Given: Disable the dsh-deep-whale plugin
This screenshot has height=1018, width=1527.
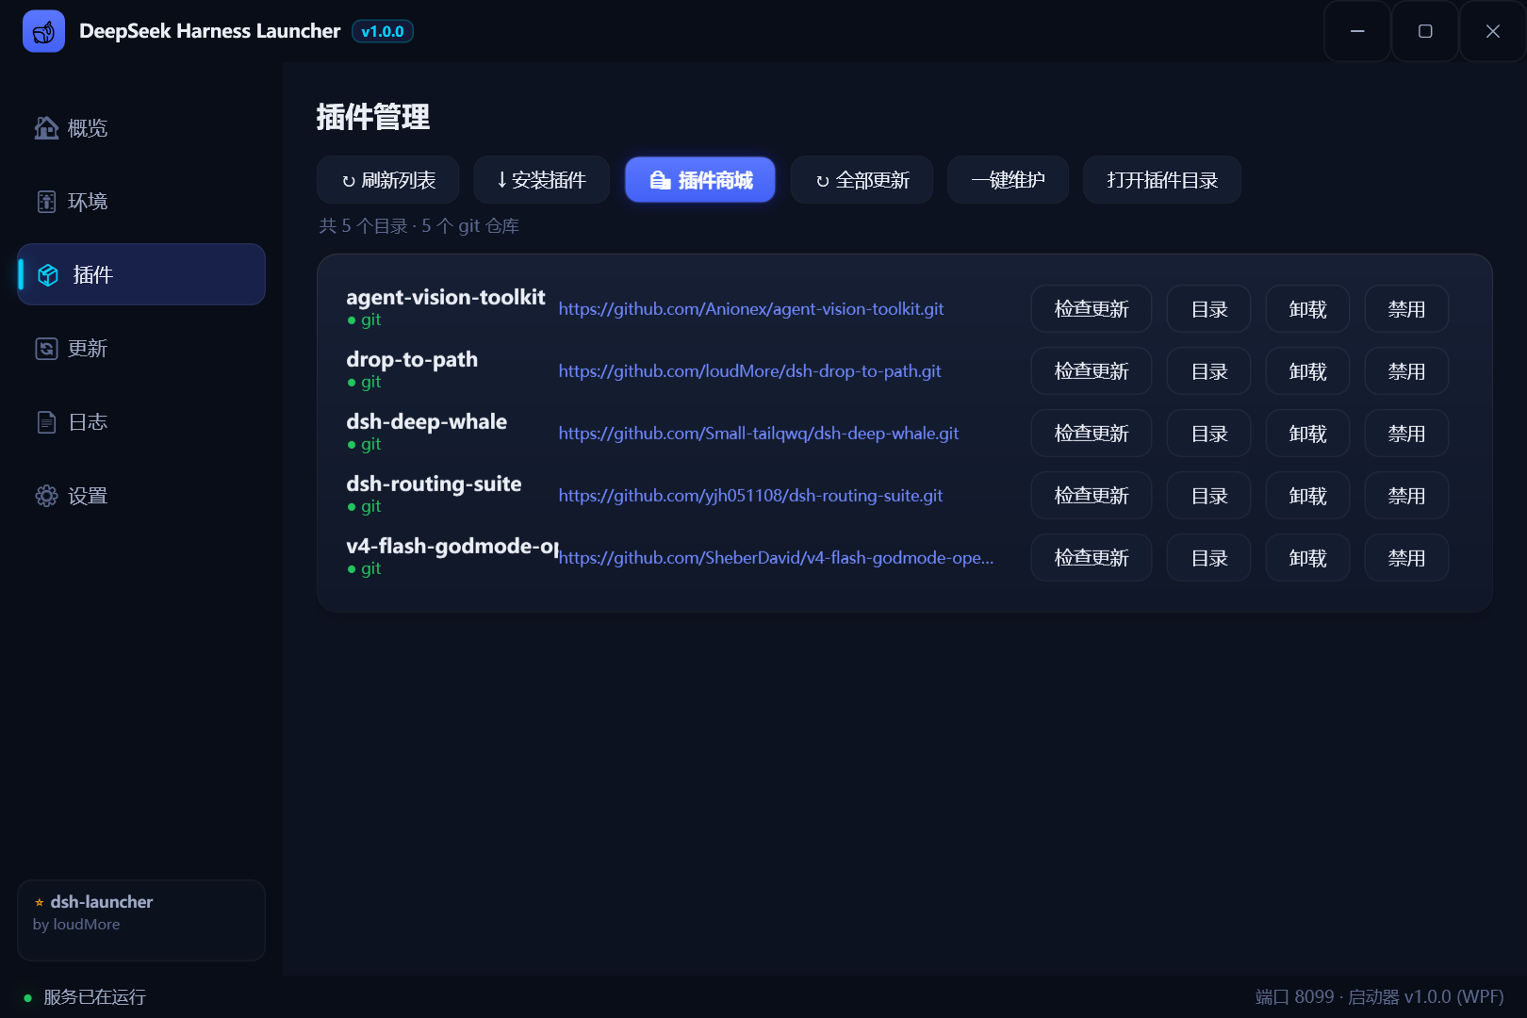Looking at the screenshot, I should pyautogui.click(x=1406, y=434).
